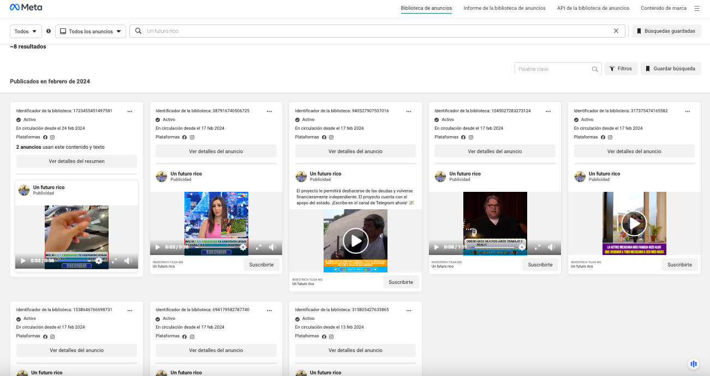The width and height of the screenshot is (710, 376).
Task: Open video settings gear on ad 387916740506725
Action: point(243,247)
